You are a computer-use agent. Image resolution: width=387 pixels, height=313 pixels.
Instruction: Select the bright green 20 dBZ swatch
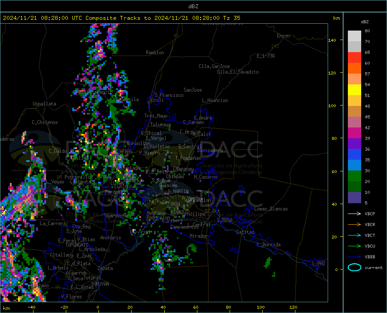pyautogui.click(x=354, y=176)
